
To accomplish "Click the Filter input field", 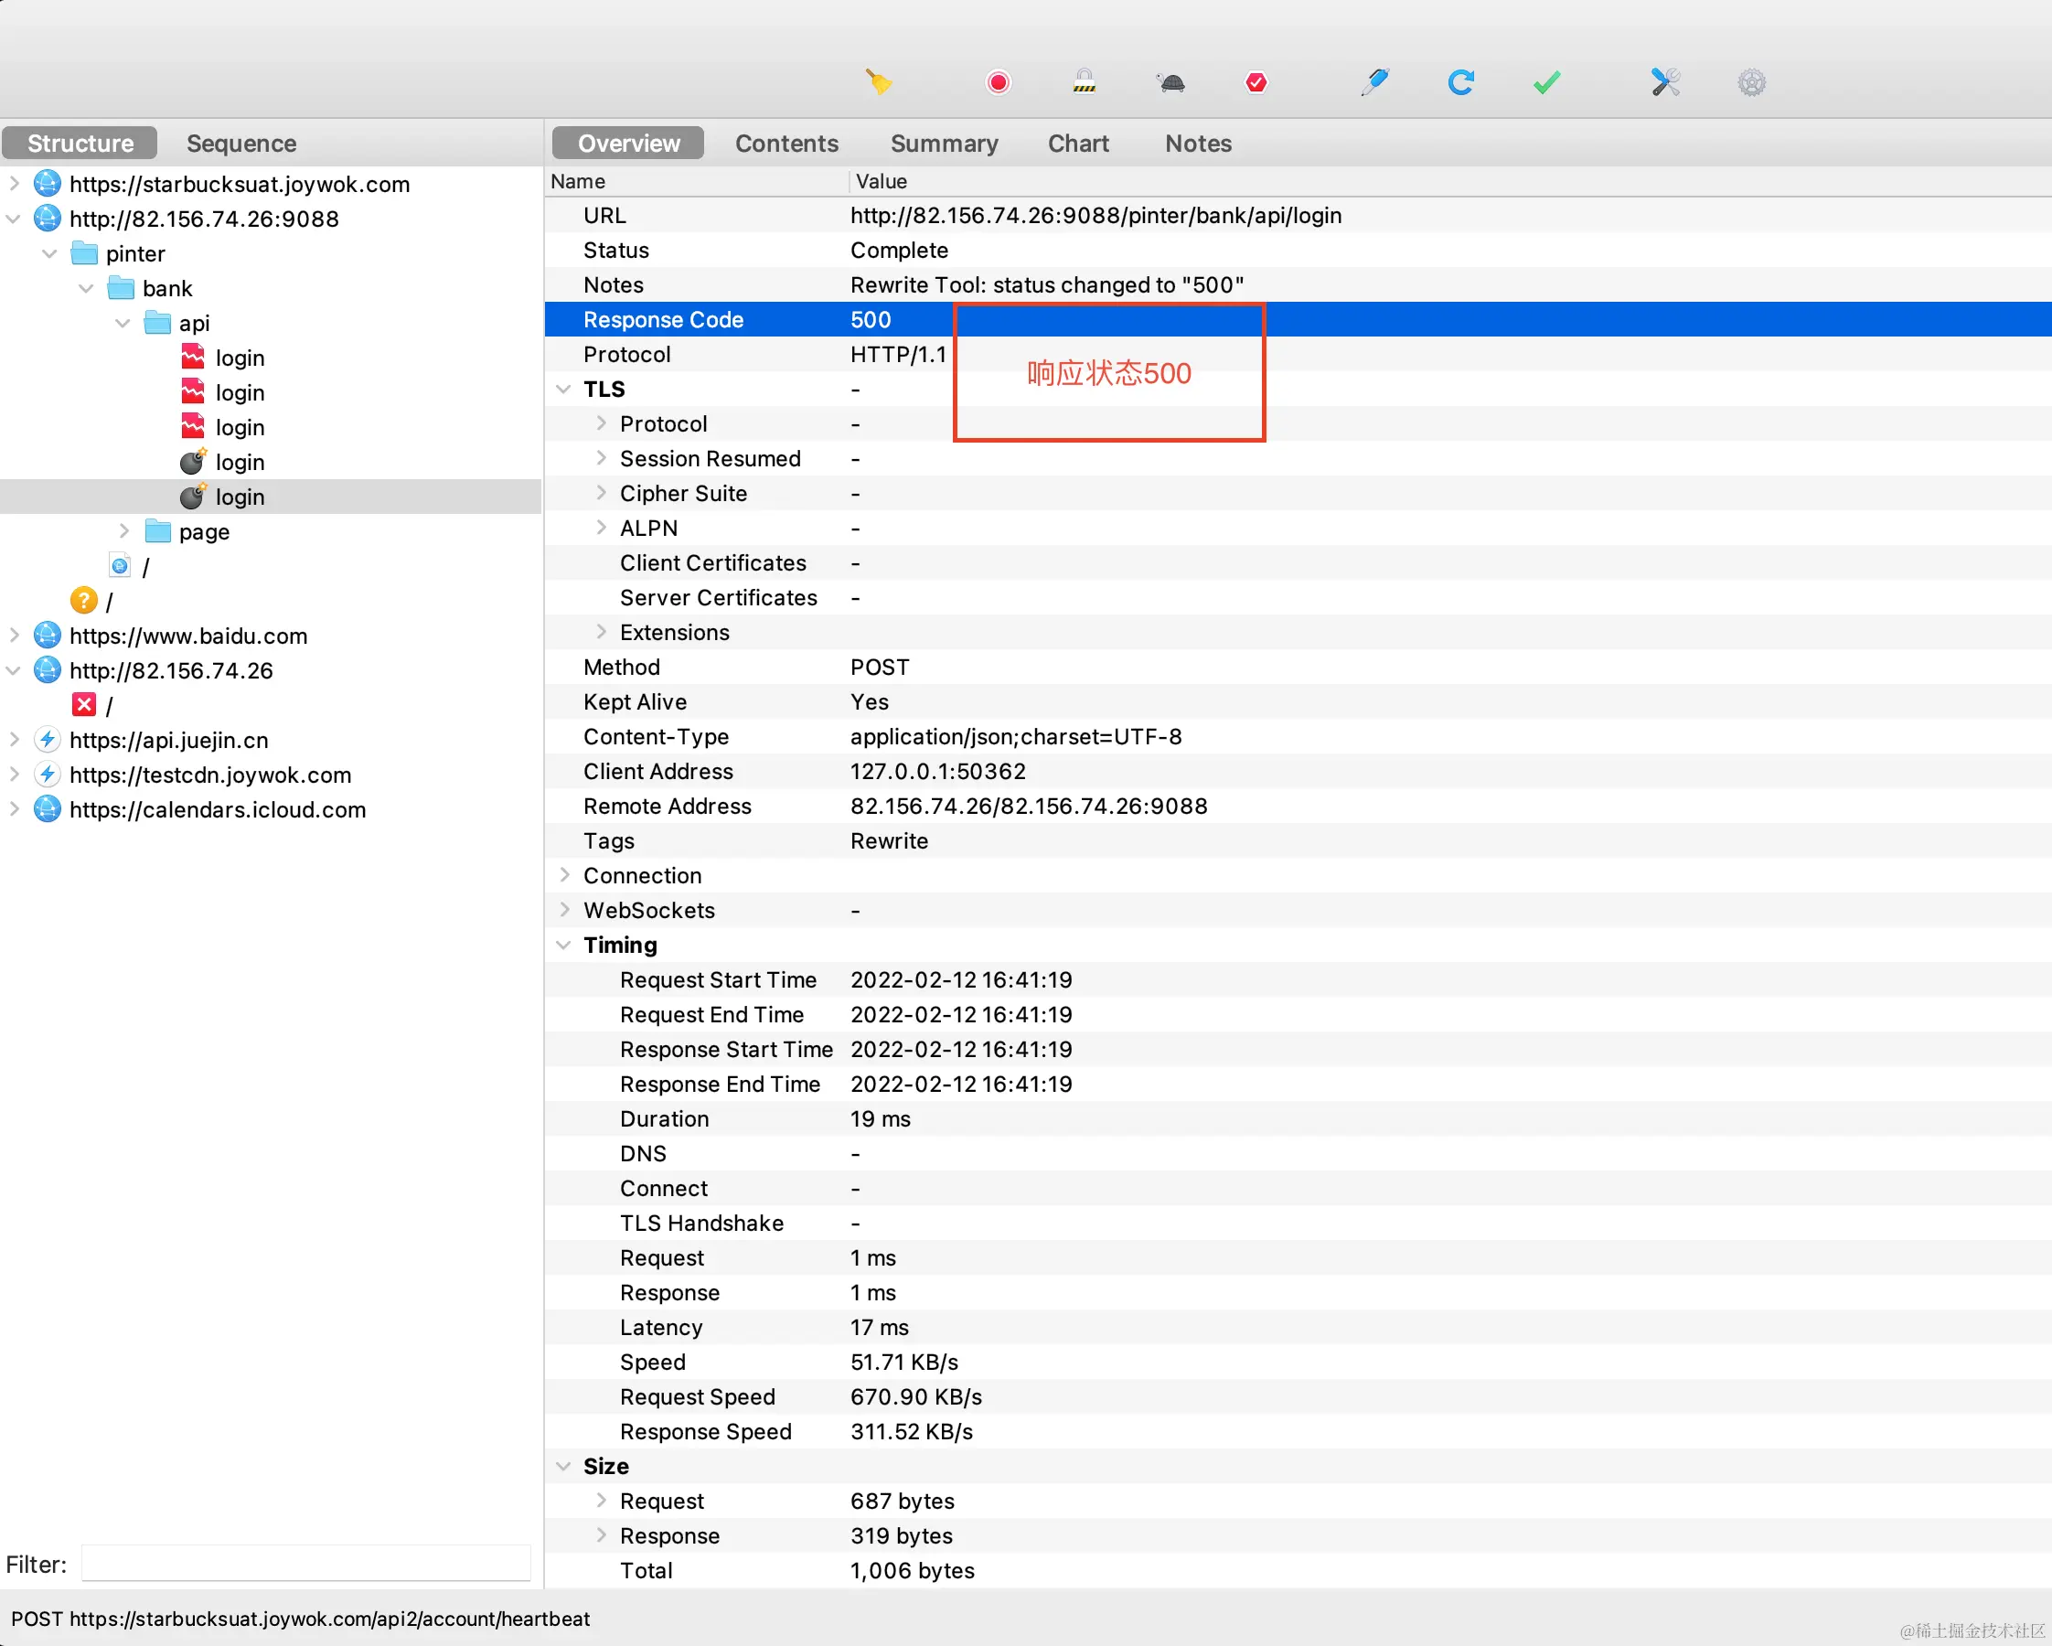I will click(x=305, y=1564).
